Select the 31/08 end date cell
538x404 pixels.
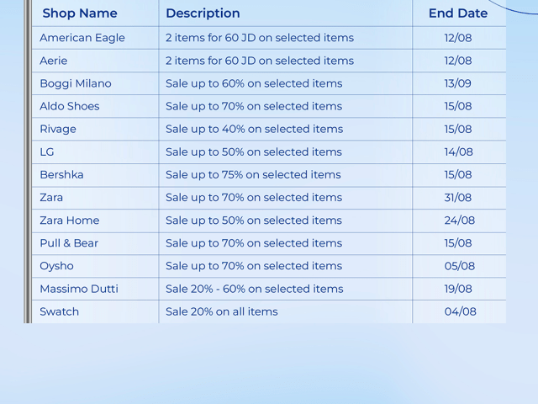(458, 197)
